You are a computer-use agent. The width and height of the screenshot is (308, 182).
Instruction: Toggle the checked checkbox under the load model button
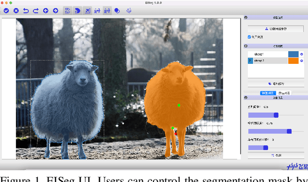[x=249, y=37]
